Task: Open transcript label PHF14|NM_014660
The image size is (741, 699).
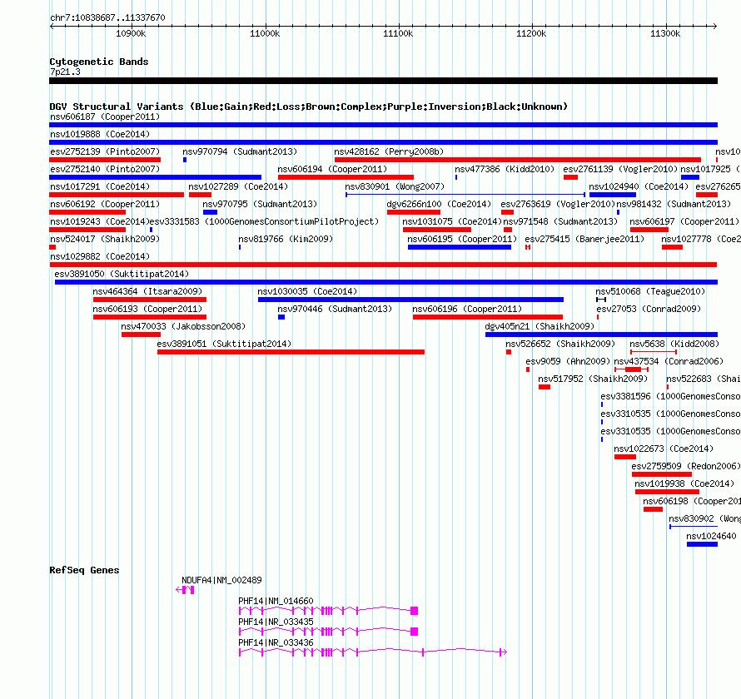Action: click(276, 601)
